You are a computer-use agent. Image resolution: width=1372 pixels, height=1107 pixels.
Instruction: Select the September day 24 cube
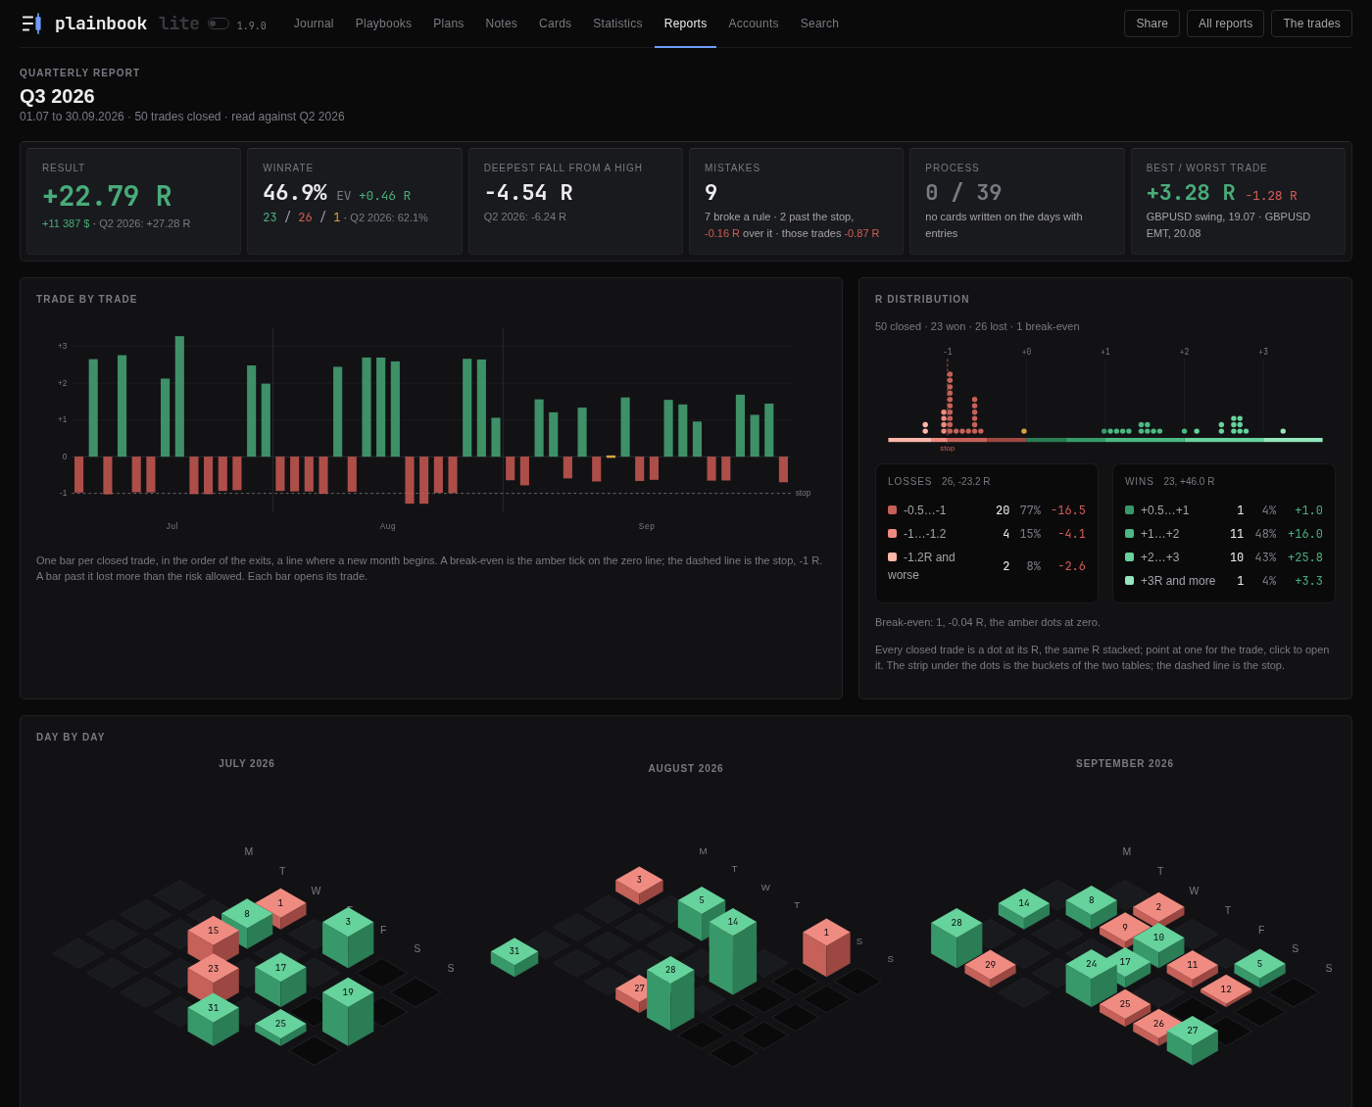1092,977
